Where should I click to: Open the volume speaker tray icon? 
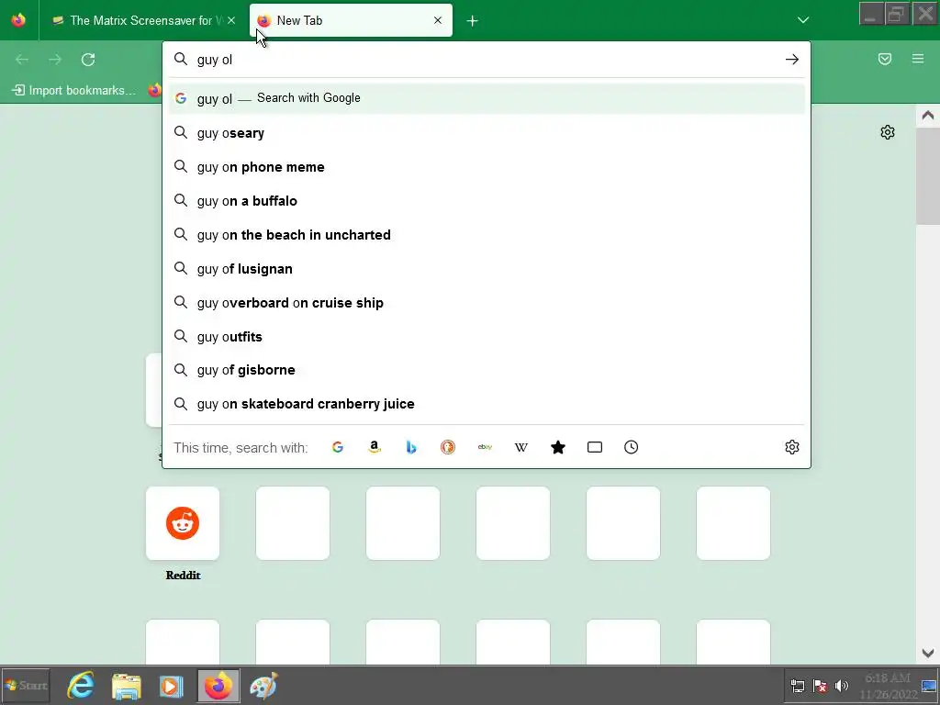click(x=842, y=686)
